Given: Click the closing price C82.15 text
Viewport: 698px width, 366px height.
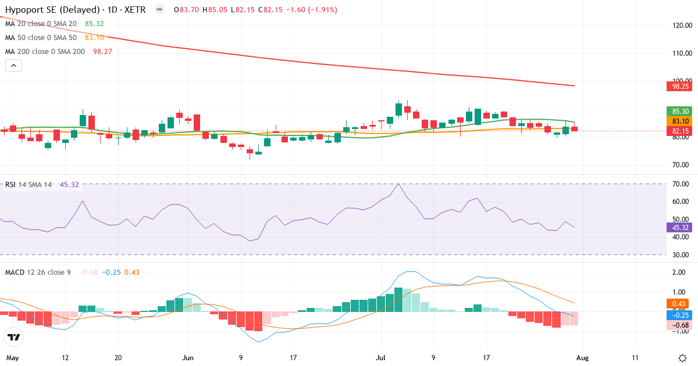Looking at the screenshot, I should pyautogui.click(x=270, y=10).
